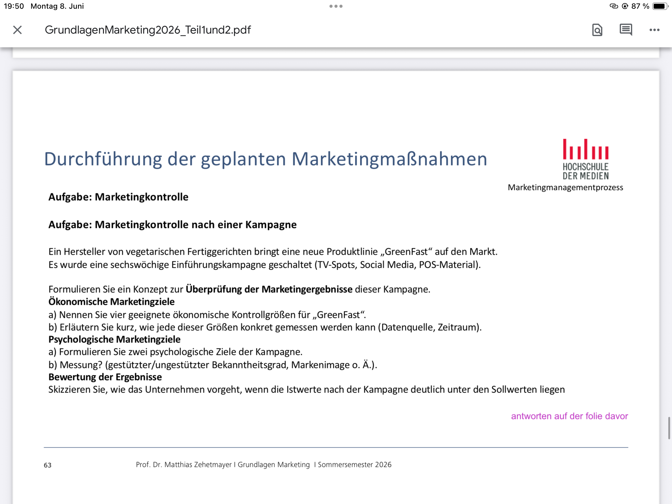Tap the orientation lock icon in status bar
672x504 pixels.
click(625, 6)
